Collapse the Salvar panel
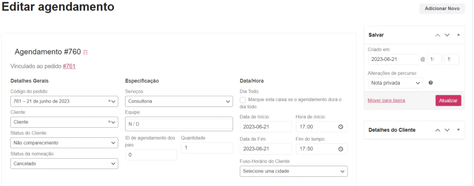 pyautogui.click(x=458, y=35)
